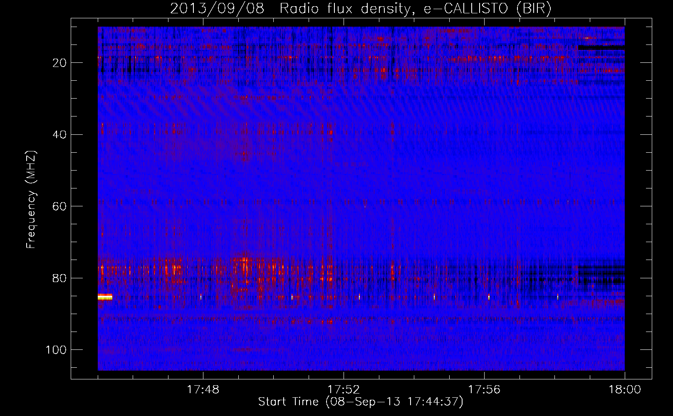Click the 60 MHz frequency tick label
673x416 pixels.
[x=60, y=206]
